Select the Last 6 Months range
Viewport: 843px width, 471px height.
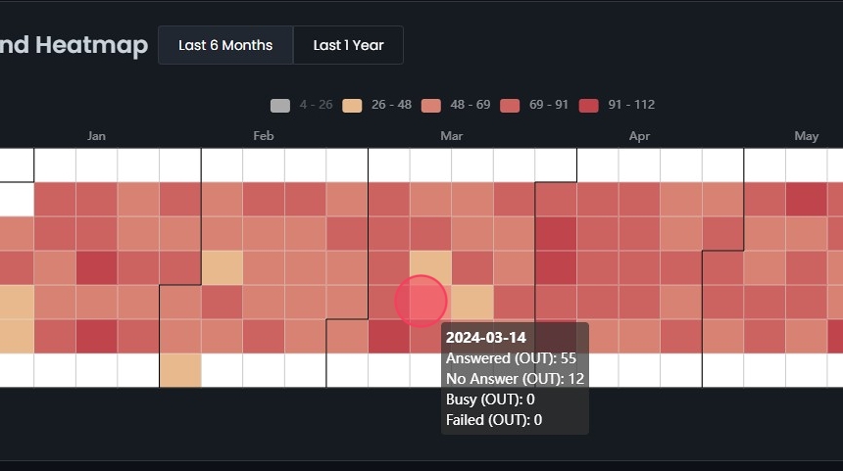pos(225,45)
